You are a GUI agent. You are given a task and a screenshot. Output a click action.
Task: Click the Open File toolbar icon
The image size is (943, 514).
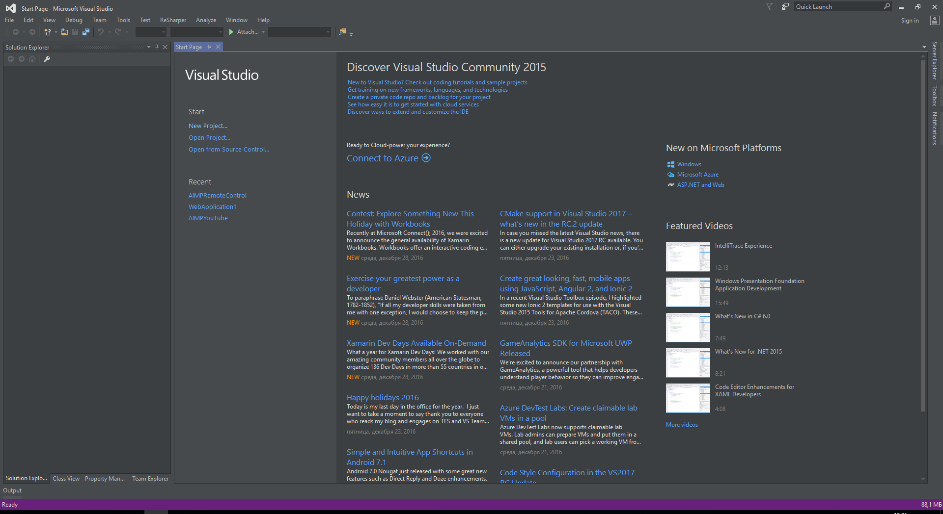coord(64,32)
